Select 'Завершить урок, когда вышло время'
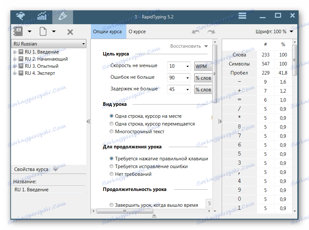This screenshot has height=230, width=309. [112, 205]
